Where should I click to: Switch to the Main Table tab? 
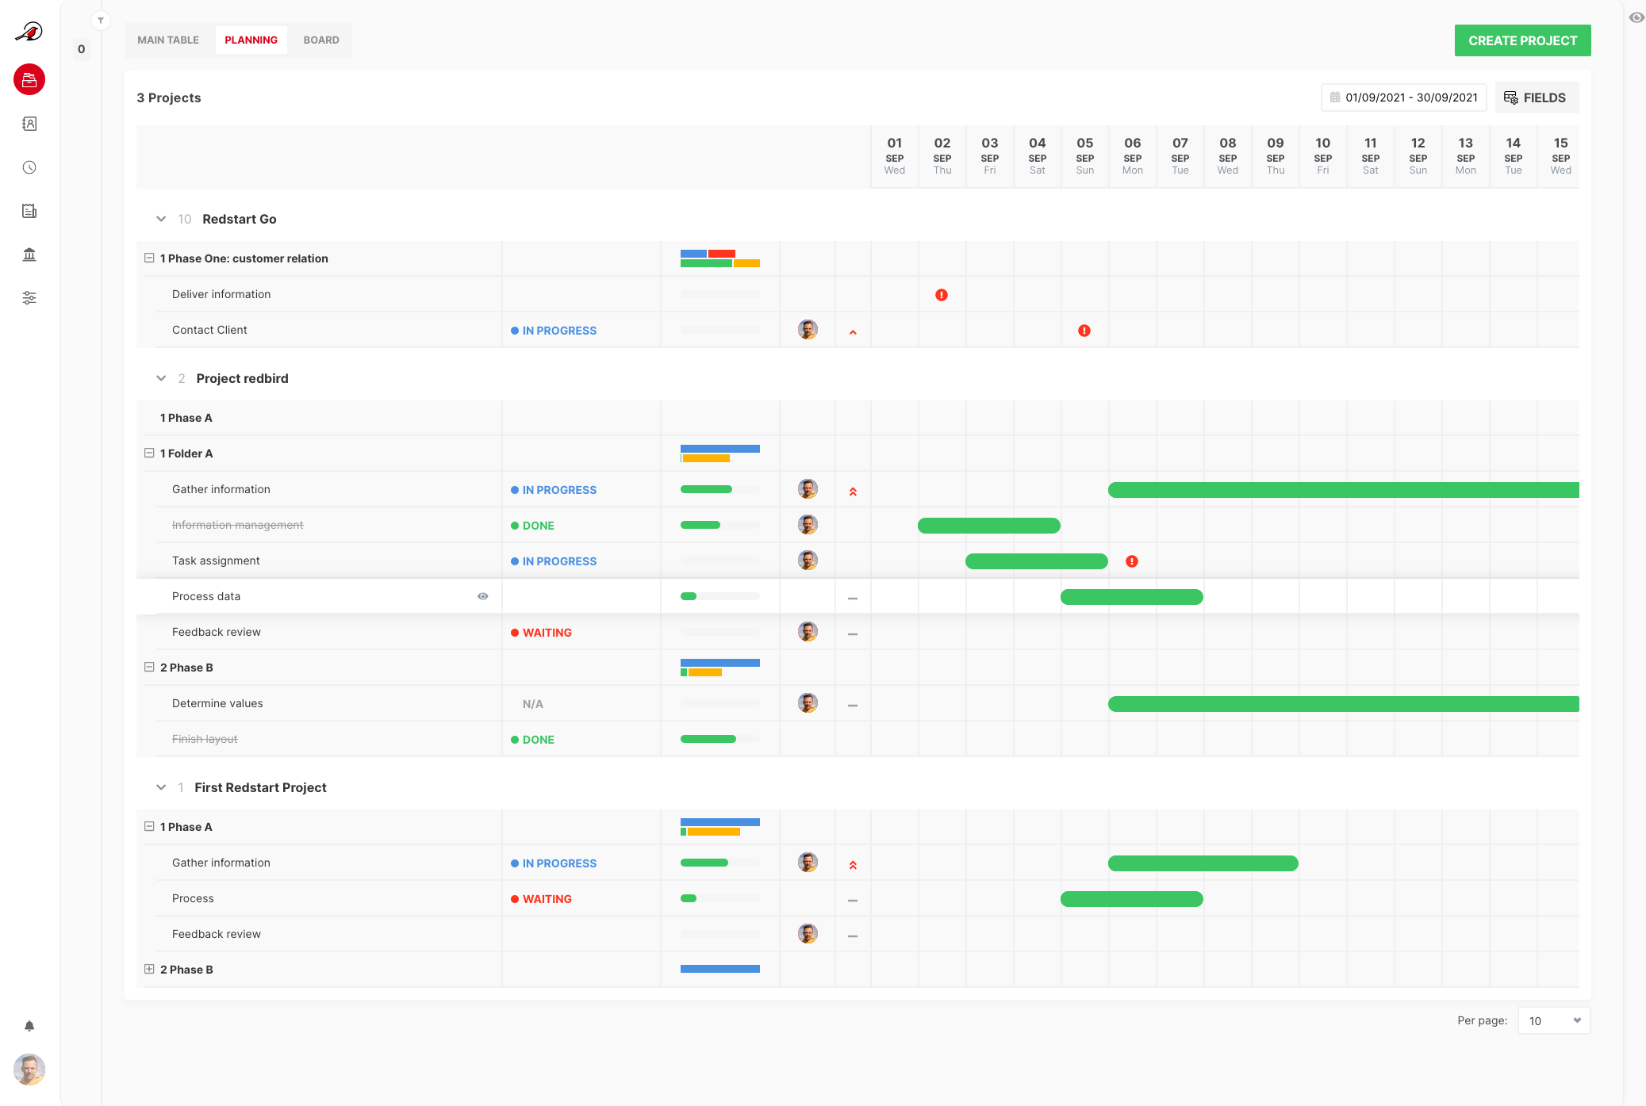[168, 40]
